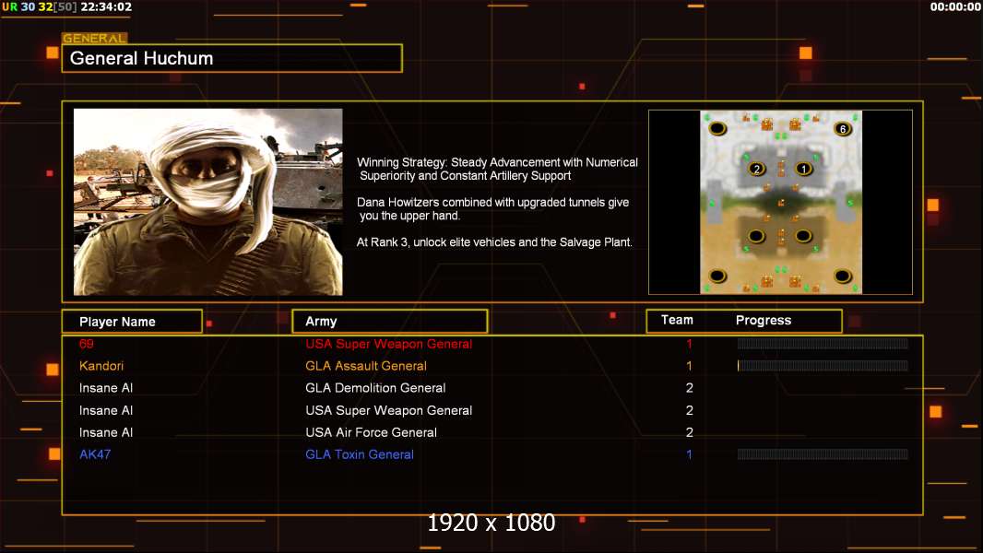Click team number of GLA Demolition General row
This screenshot has height=553, width=983.
[689, 388]
